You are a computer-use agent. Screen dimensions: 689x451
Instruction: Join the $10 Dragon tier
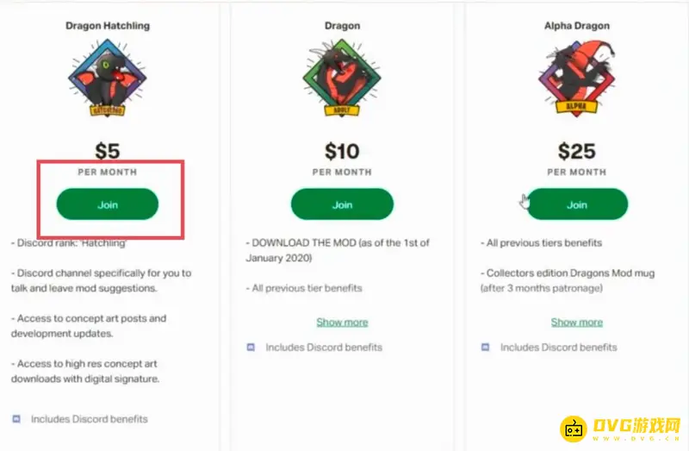[342, 204]
